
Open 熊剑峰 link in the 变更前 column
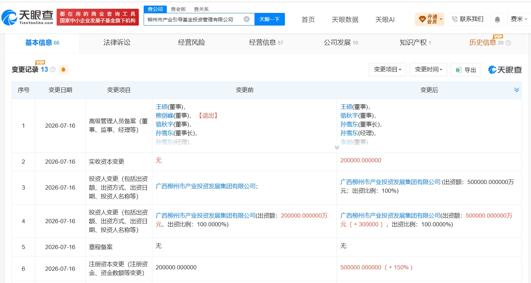tap(164, 115)
